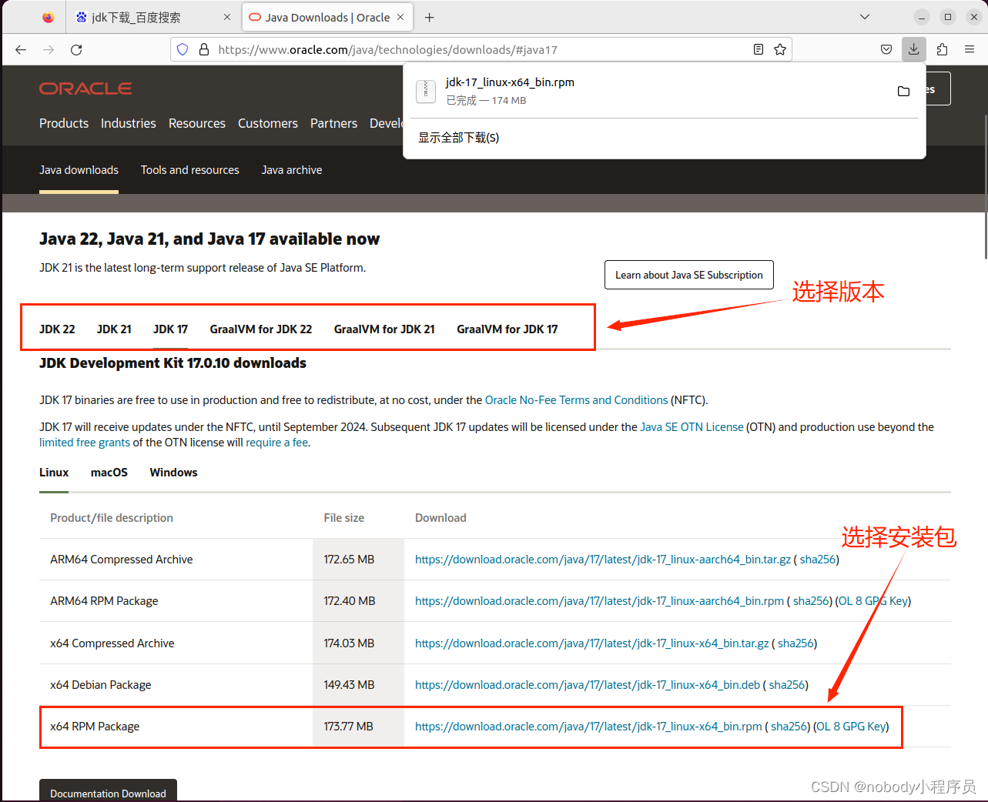Open the Firefox hamburger menu
This screenshot has width=988, height=802.
point(970,49)
